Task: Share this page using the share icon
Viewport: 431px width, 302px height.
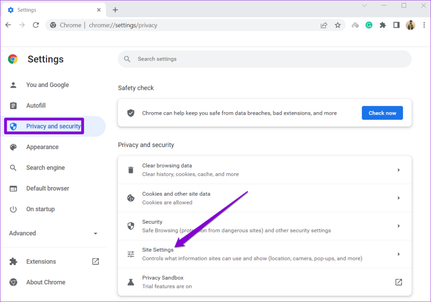Action: (324, 25)
